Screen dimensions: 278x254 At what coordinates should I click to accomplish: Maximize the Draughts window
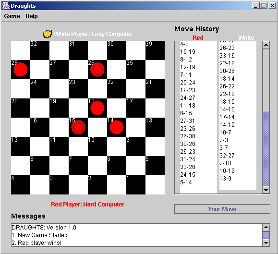tap(264, 6)
